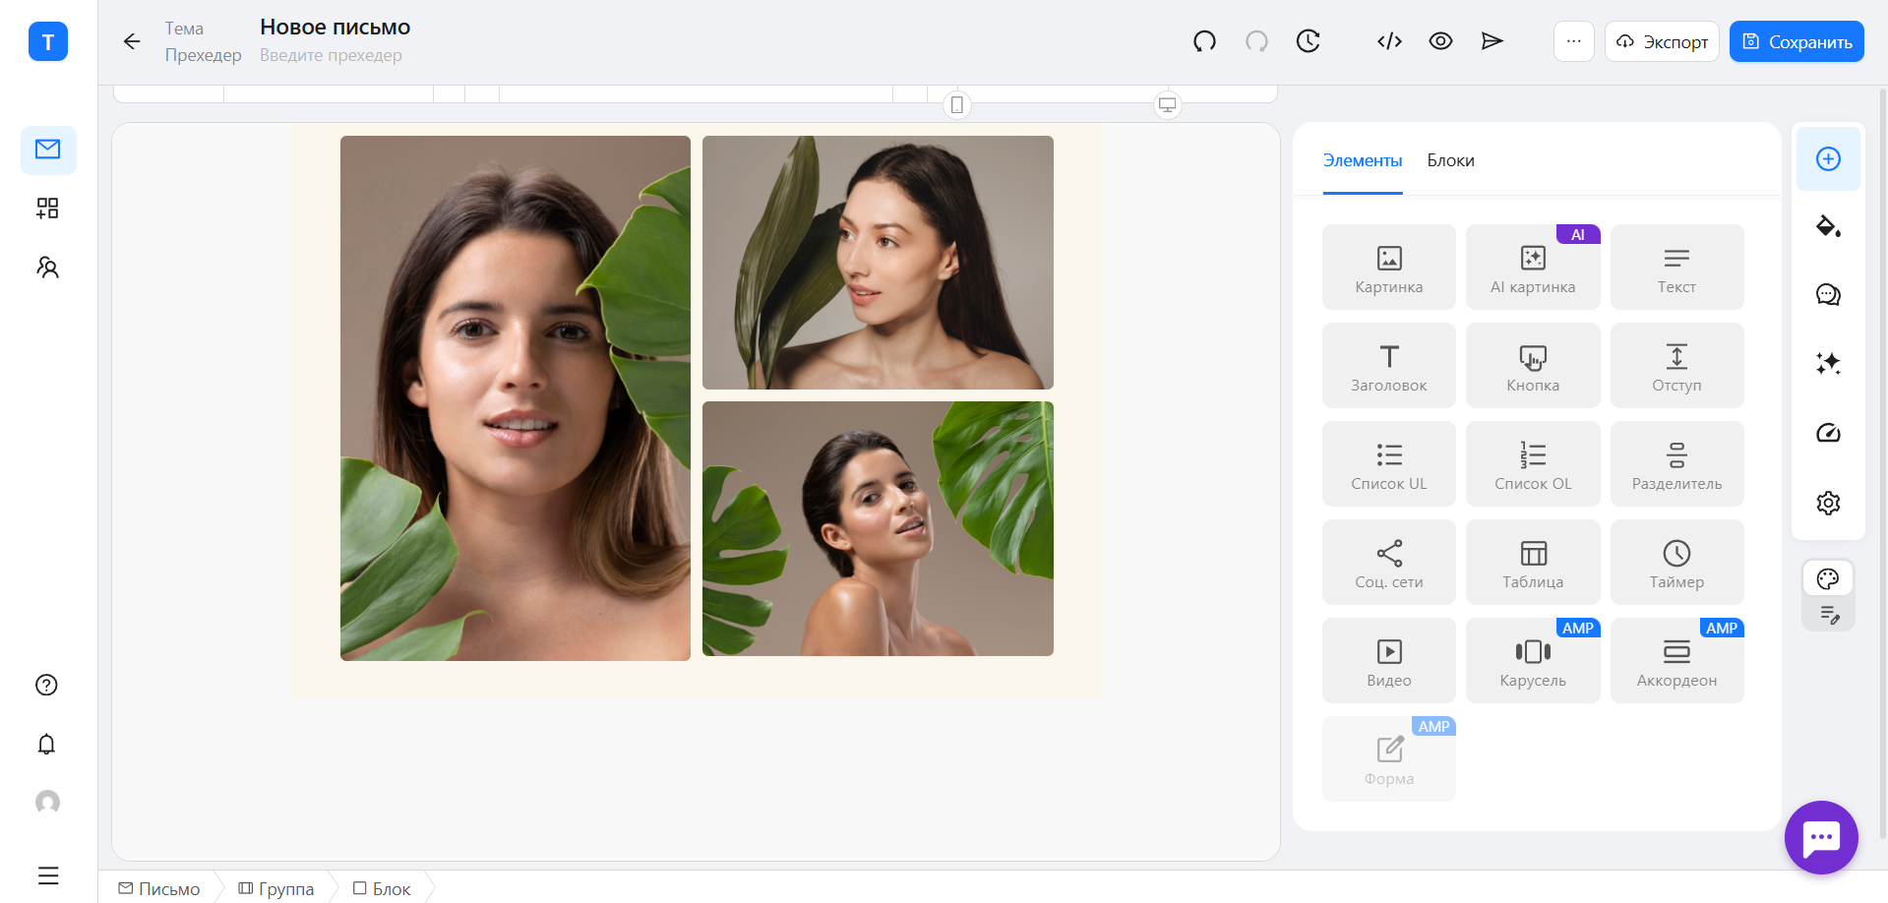Open user profile avatar
This screenshot has width=1888, height=903.
point(47,803)
